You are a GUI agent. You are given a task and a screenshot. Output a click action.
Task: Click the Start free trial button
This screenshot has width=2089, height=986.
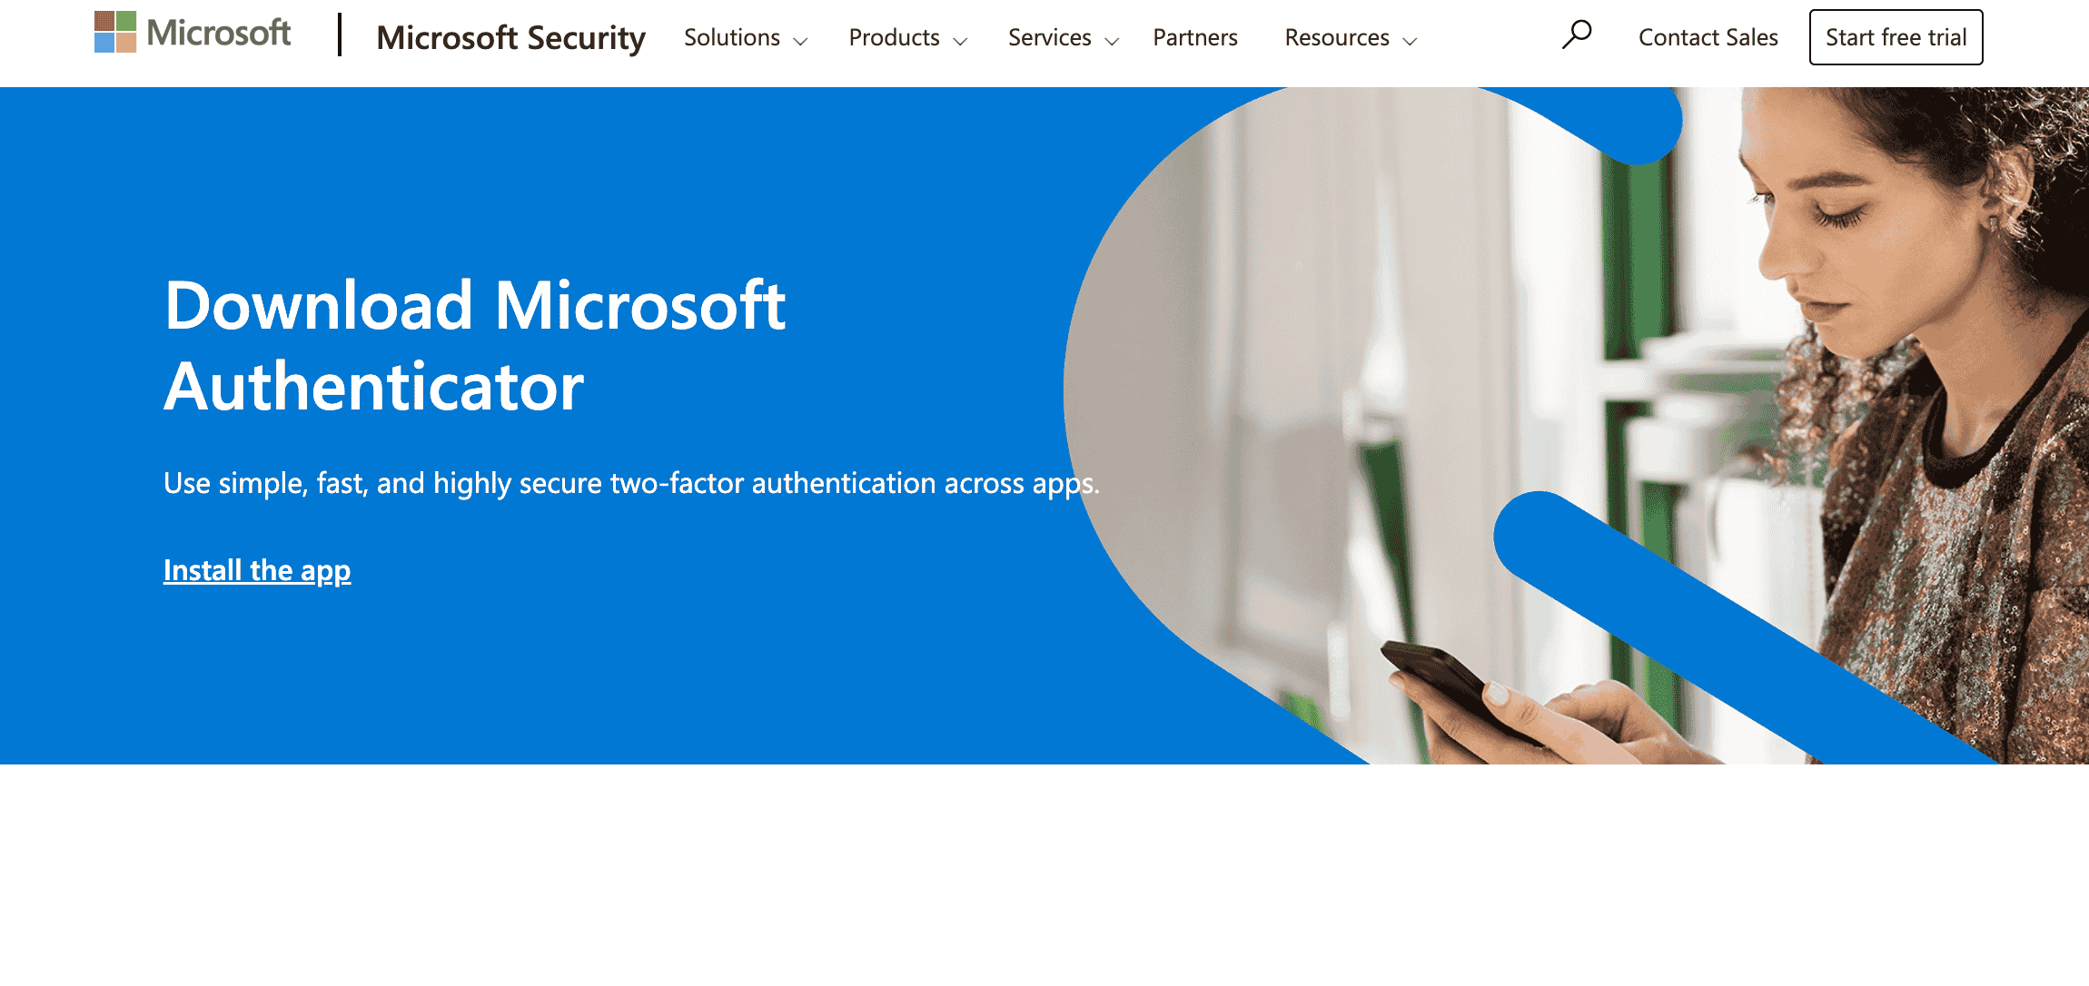[1896, 37]
